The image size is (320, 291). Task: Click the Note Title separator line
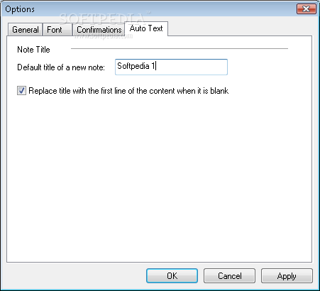[x=180, y=48]
